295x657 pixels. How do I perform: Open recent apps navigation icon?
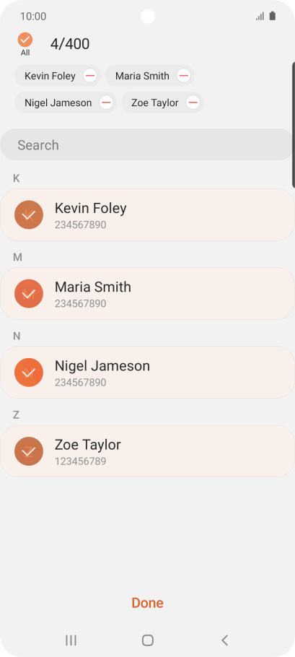71,640
